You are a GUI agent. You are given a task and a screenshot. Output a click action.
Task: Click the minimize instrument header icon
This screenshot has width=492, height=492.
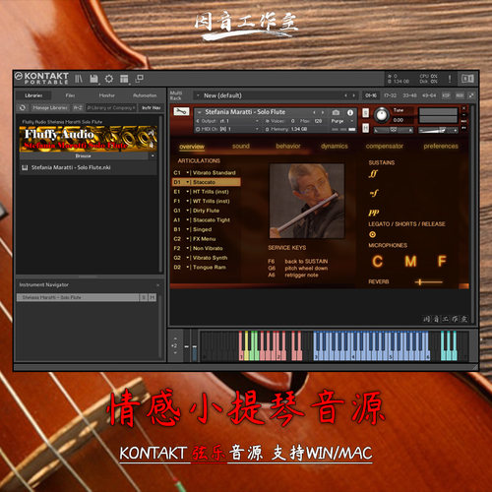pyautogui.click(x=463, y=115)
